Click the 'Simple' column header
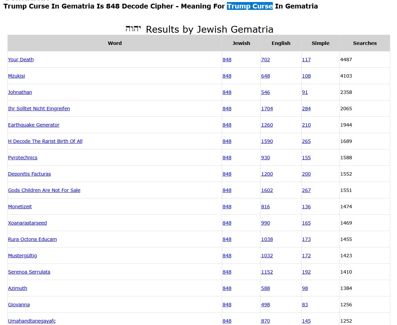The width and height of the screenshot is (397, 325). (320, 43)
